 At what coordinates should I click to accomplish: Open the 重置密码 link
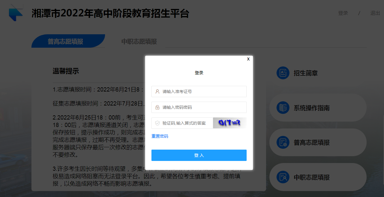(160, 136)
